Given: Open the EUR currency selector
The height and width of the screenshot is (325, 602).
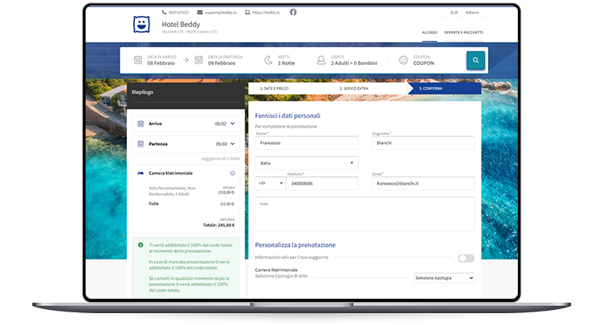Looking at the screenshot, I should pos(454,13).
